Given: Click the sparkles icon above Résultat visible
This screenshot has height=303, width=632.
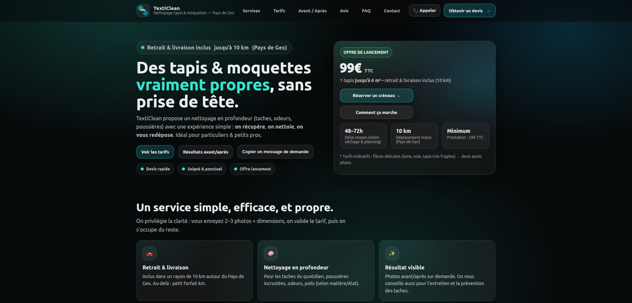Looking at the screenshot, I should click(x=392, y=253).
